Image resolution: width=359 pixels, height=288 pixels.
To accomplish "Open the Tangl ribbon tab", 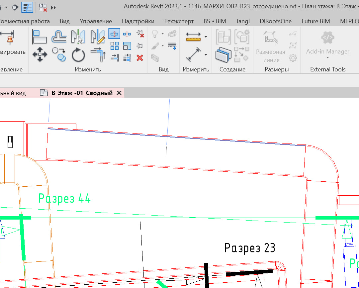I will 243,21.
